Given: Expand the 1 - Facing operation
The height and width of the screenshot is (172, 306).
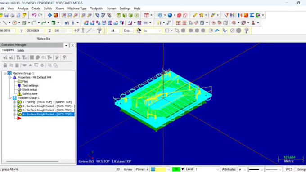Looking at the screenshot, I should [x=15, y=102].
